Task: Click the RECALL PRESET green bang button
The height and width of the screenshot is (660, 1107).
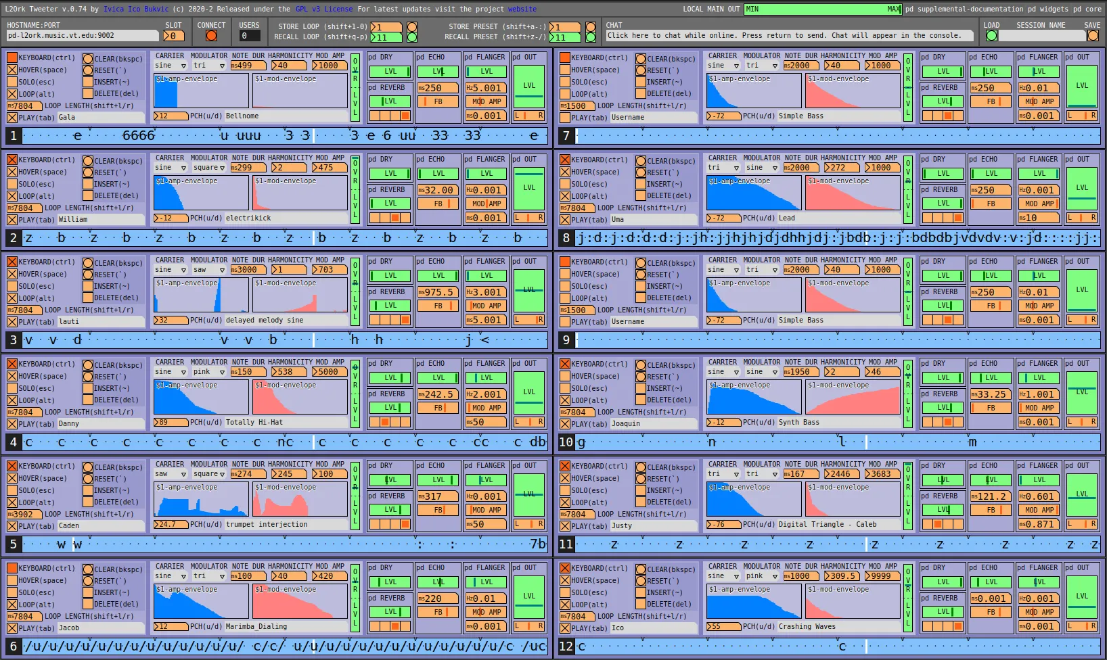Action: pos(591,37)
